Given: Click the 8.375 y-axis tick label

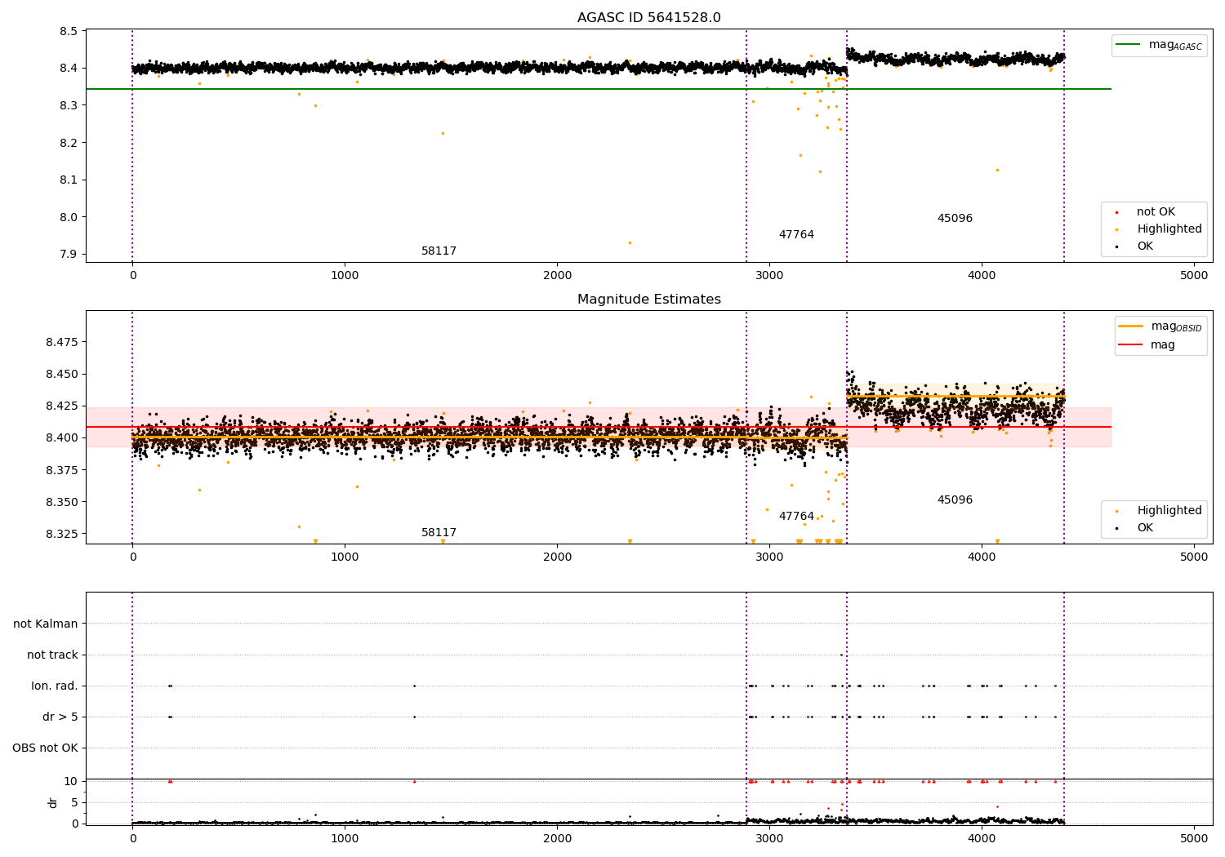Looking at the screenshot, I should point(62,470).
